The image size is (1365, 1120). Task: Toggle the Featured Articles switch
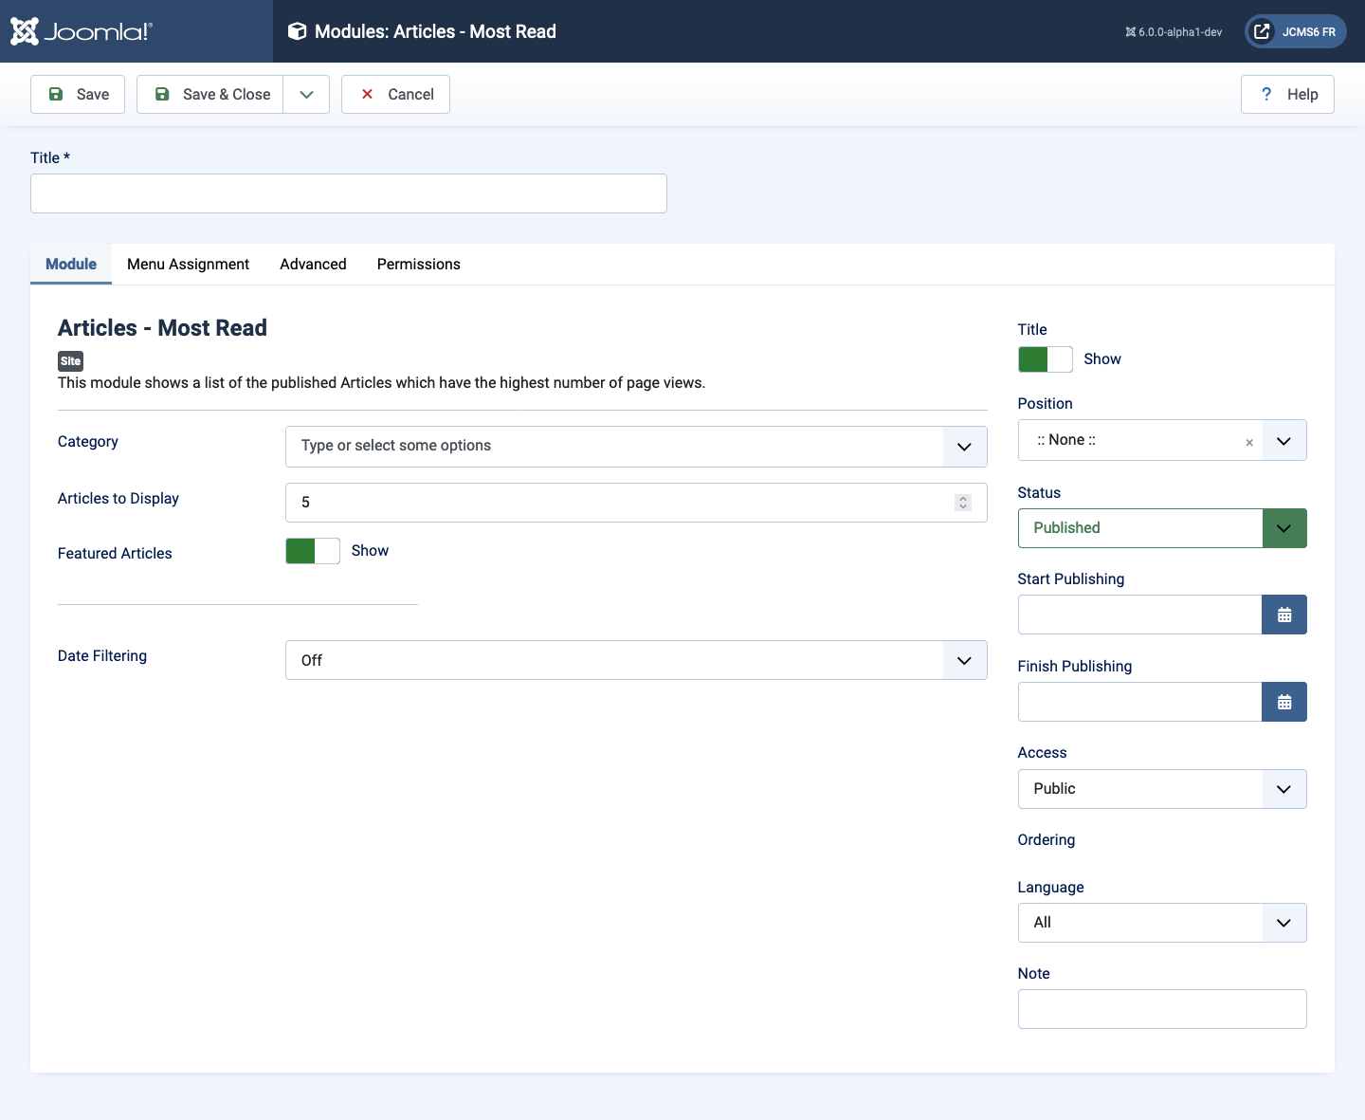tap(313, 551)
